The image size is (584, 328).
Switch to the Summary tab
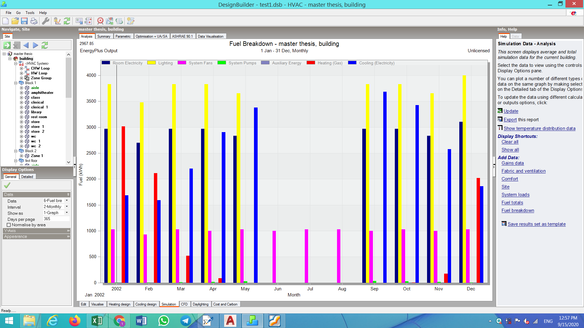click(104, 36)
